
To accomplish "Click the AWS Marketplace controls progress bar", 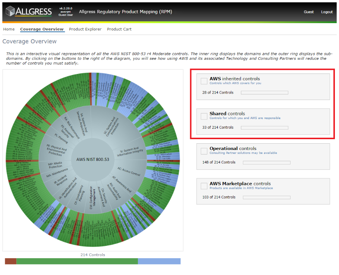I will (267, 197).
